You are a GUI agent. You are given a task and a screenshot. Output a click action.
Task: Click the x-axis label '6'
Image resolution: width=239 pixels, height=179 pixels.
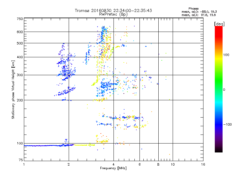coord(140,164)
